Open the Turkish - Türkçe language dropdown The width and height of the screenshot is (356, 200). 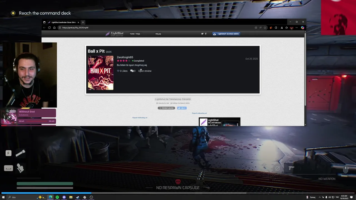pyautogui.click(x=135, y=34)
